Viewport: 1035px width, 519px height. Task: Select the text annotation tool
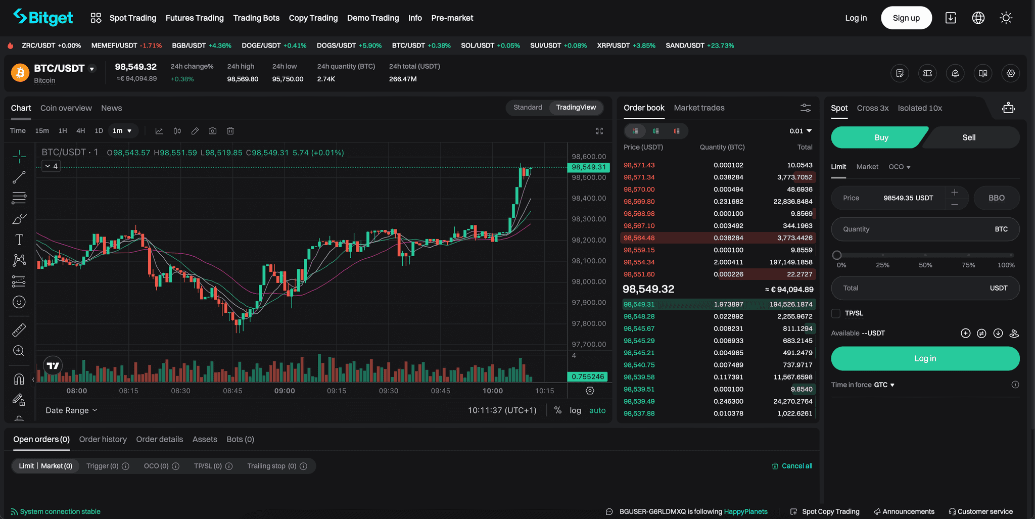(x=19, y=239)
